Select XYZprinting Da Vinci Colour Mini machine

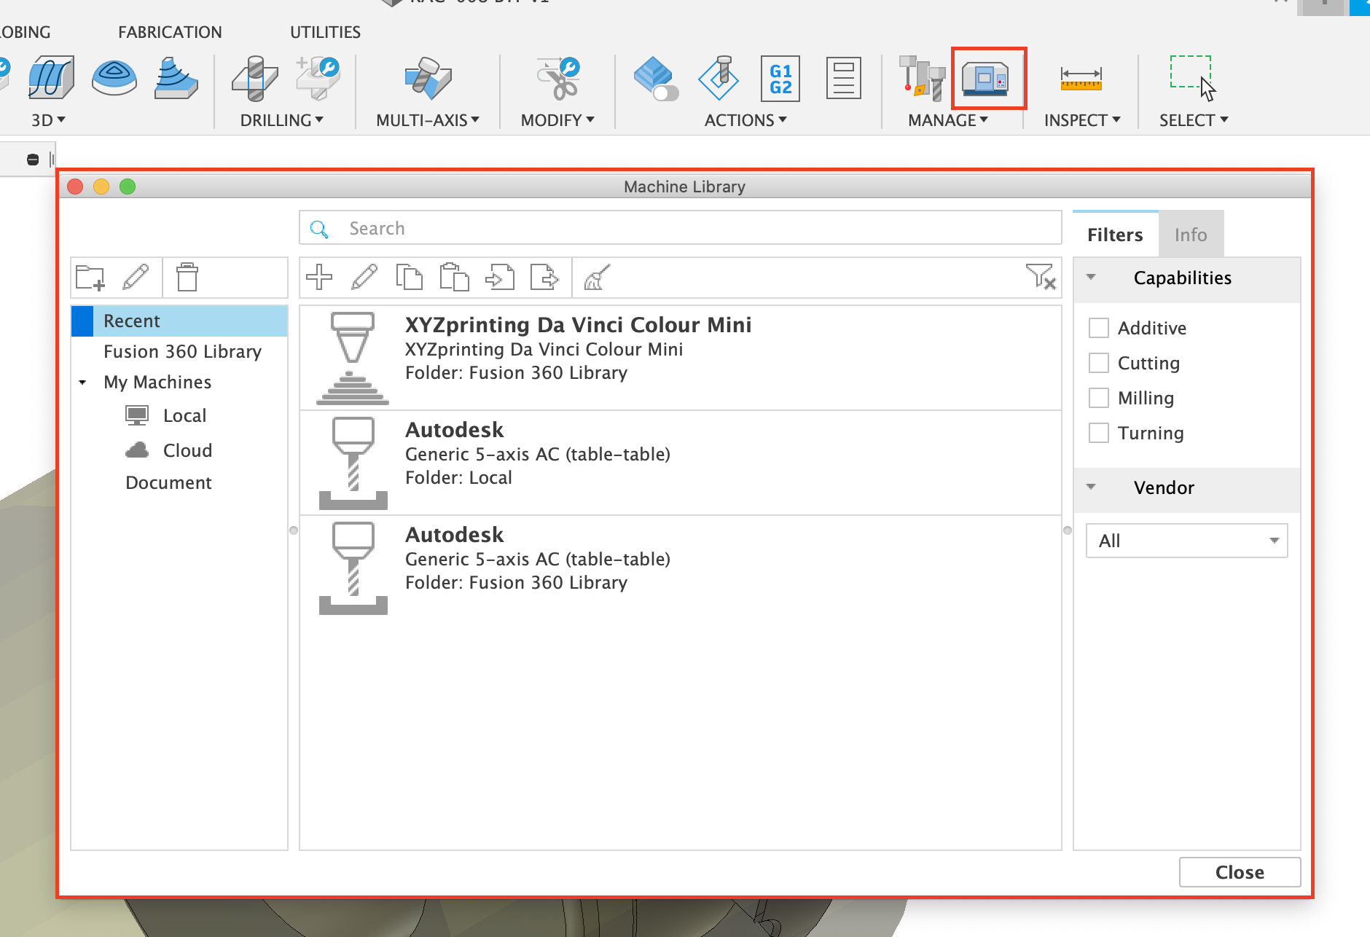[681, 358]
